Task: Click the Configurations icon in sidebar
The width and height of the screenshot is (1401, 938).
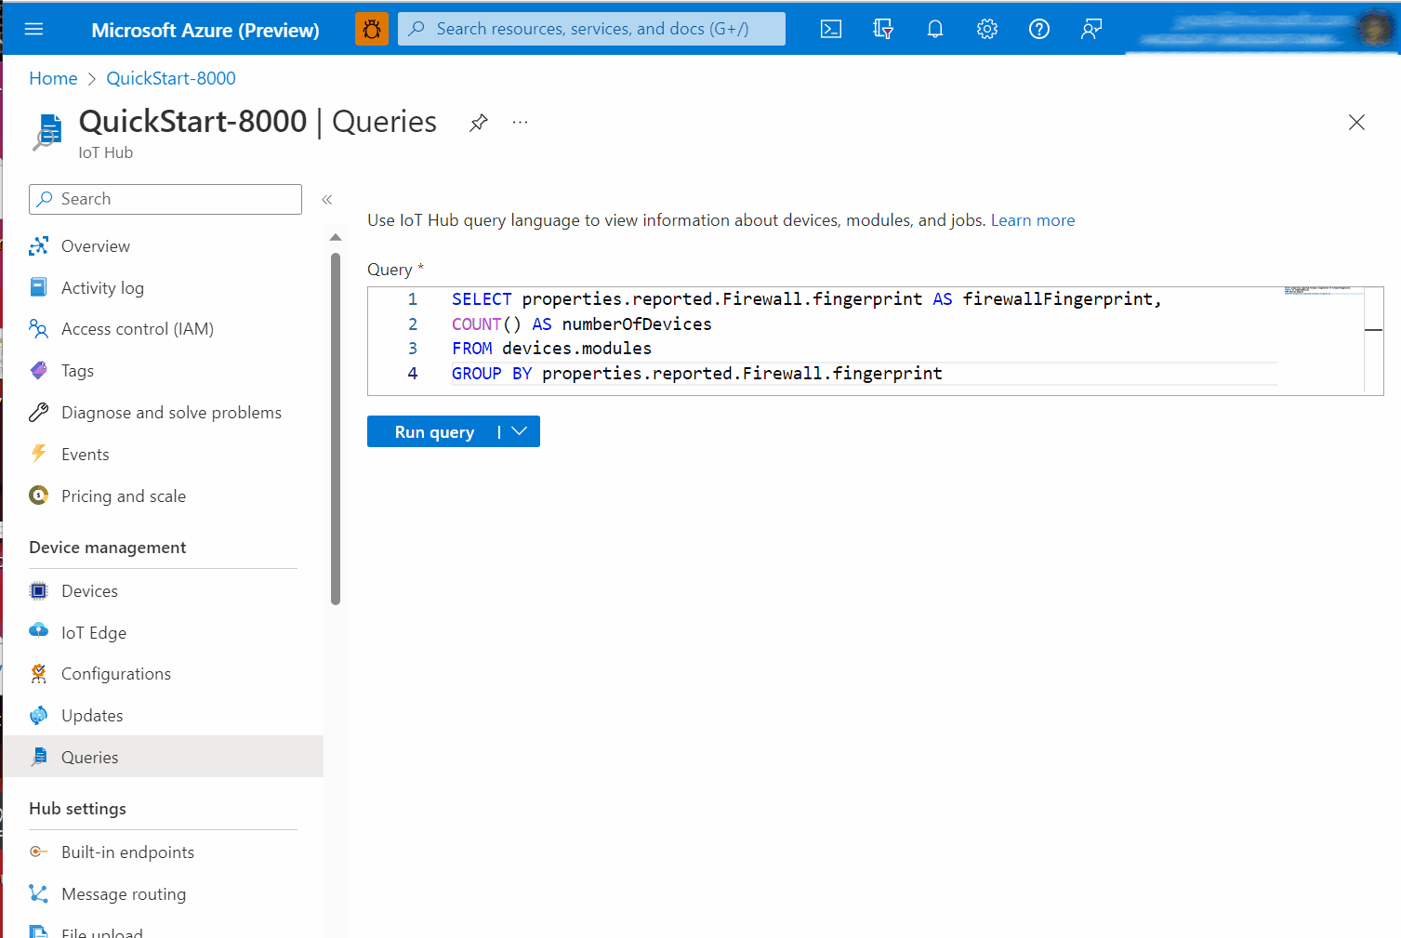Action: pos(38,673)
